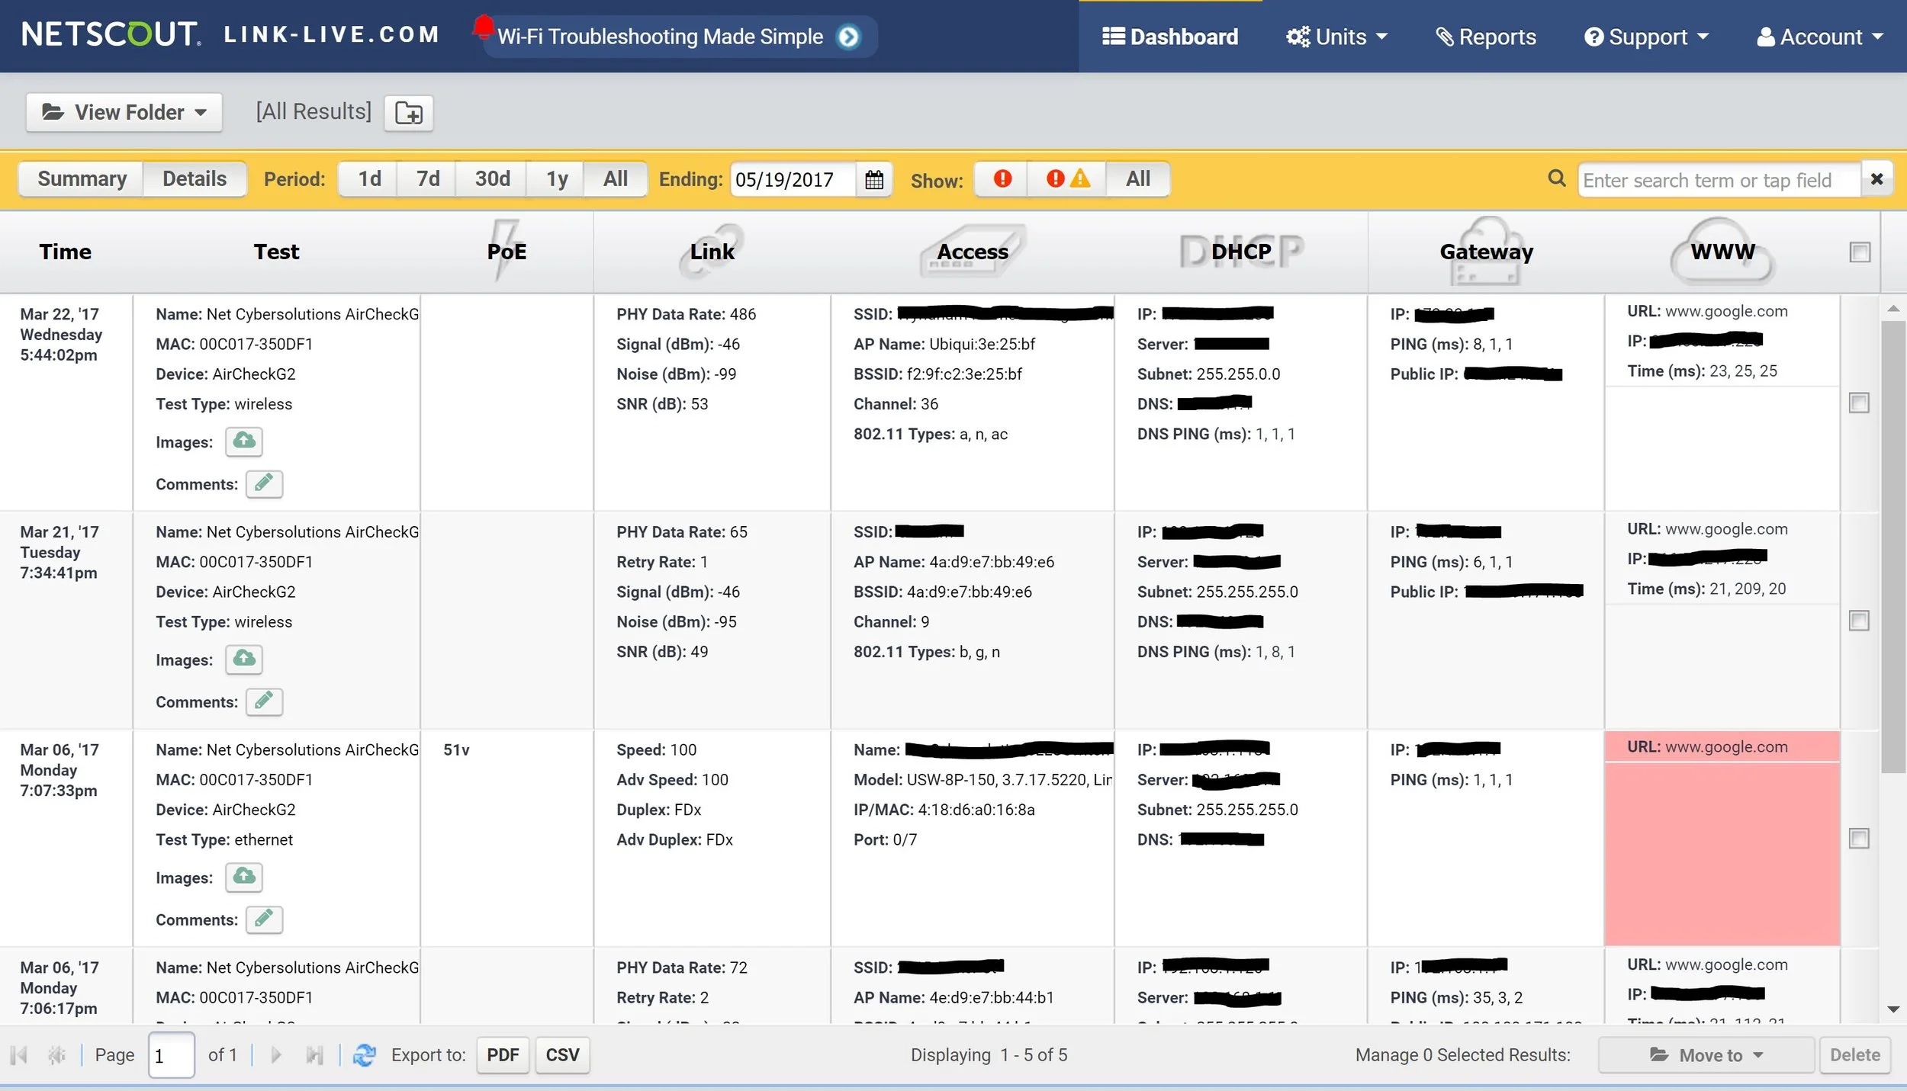Expand the Units menu
Screen dimensions: 1907x1091
[1336, 37]
